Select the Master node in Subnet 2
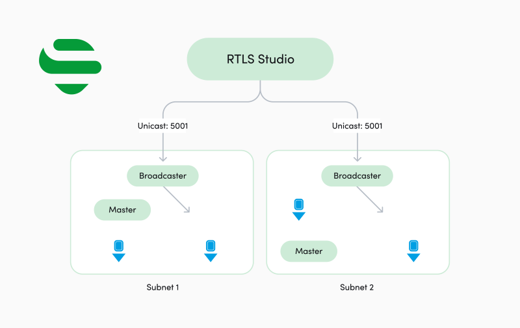The height and width of the screenshot is (328, 520). (x=309, y=251)
